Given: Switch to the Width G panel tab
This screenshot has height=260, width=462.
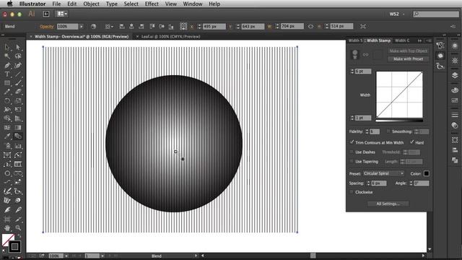Looking at the screenshot, I should pyautogui.click(x=402, y=40).
